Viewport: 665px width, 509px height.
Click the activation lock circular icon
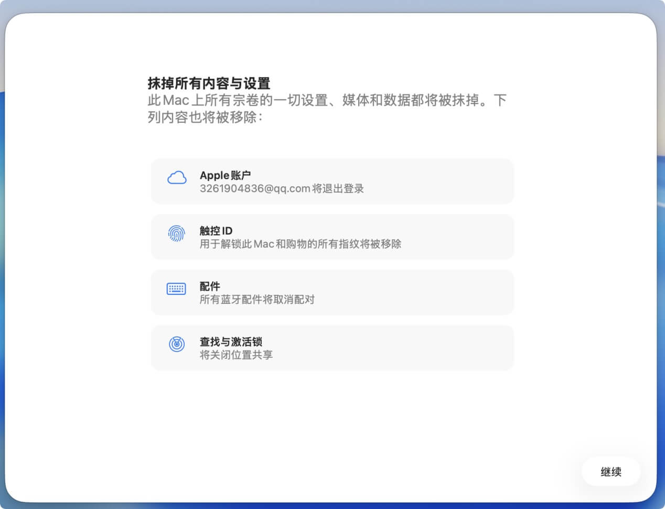point(177,344)
